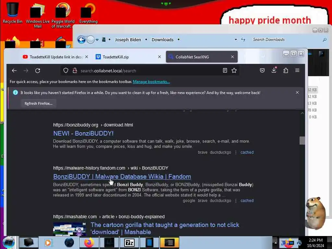This screenshot has height=249, width=332.
Task: Dismiss the Firefox welcome back notification
Action: (297, 92)
